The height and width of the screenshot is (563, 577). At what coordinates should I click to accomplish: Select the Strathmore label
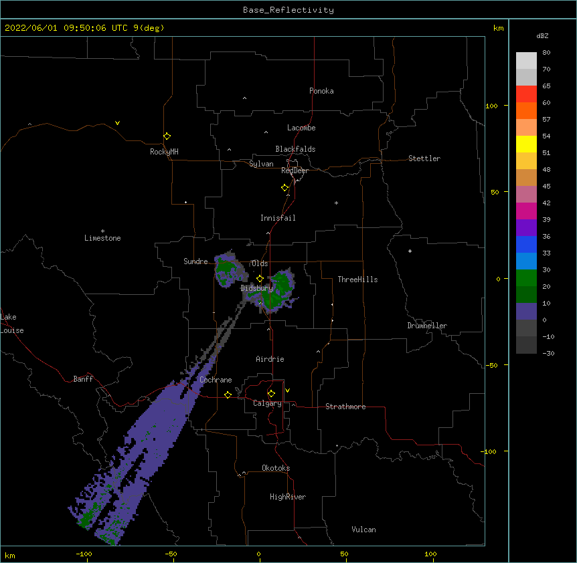[x=345, y=407]
